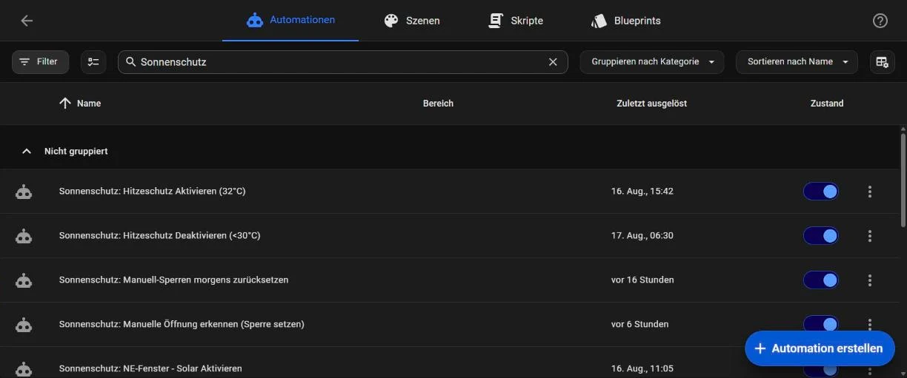907x378 pixels.
Task: Sort by the Name column header
Action: 89,104
